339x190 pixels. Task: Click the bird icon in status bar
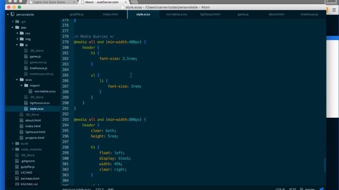[322, 189]
